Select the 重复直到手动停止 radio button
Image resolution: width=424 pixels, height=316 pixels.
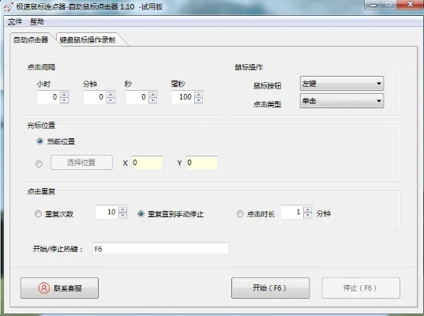click(141, 214)
